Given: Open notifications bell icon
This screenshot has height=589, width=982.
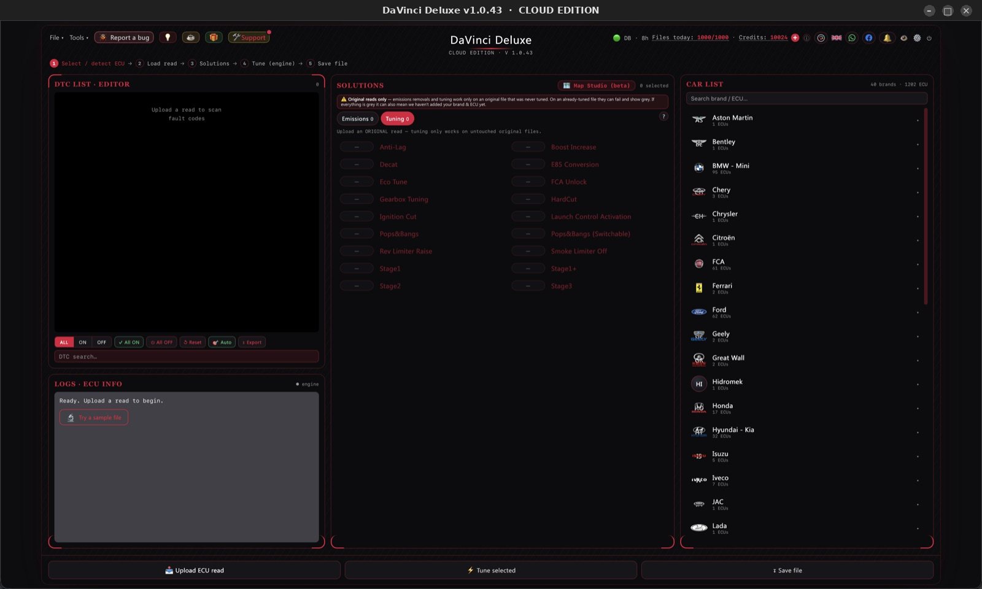Looking at the screenshot, I should click(887, 38).
